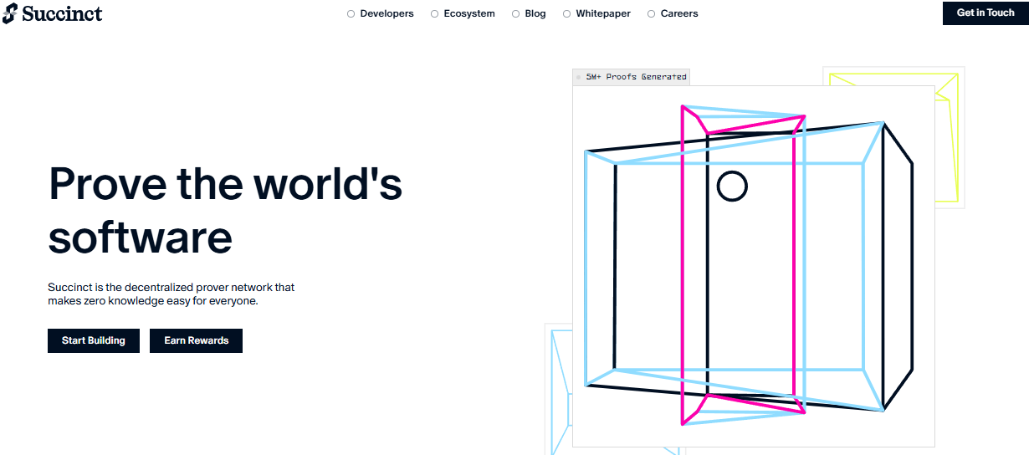Go to the Blog page
1034x455 pixels.
pyautogui.click(x=529, y=13)
